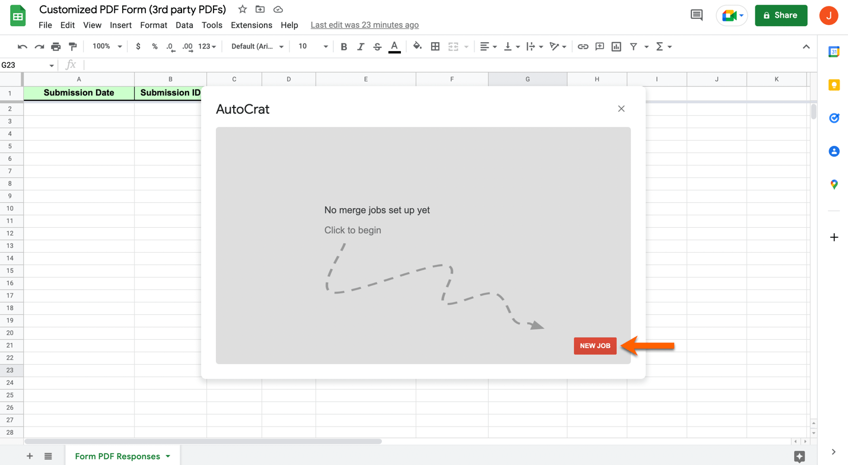Viewport: 848px width, 465px height.
Task: Open text rotation dropdown
Action: tap(557, 46)
